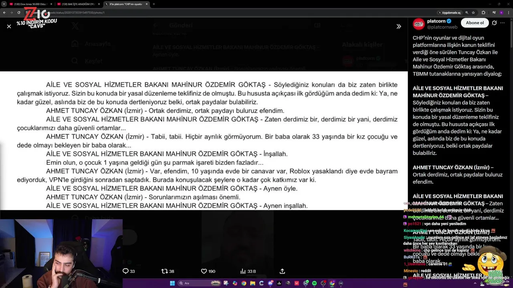513x288 pixels.
Task: Open platcorn profile avatar
Action: coord(419,24)
